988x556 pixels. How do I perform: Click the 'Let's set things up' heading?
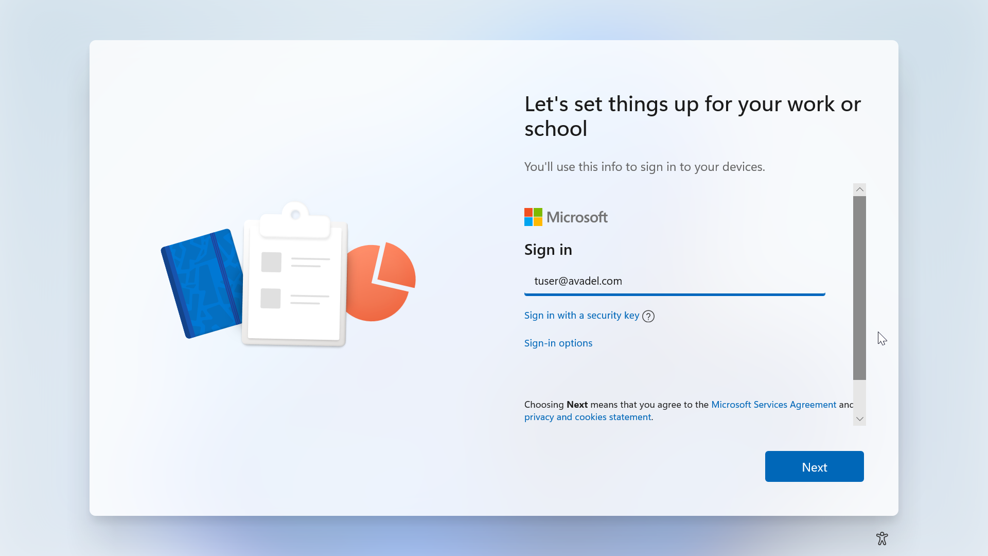693,116
